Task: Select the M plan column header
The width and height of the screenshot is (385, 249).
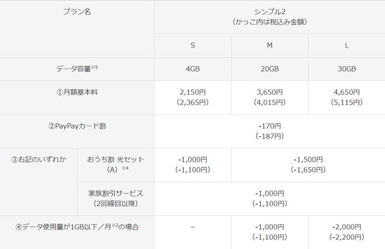Action: coord(270,45)
